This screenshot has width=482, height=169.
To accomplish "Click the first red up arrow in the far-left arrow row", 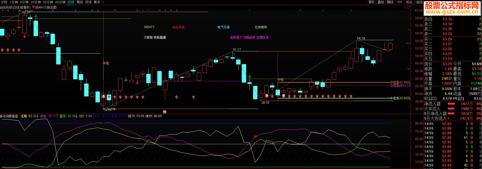I will pyautogui.click(x=2, y=50).
